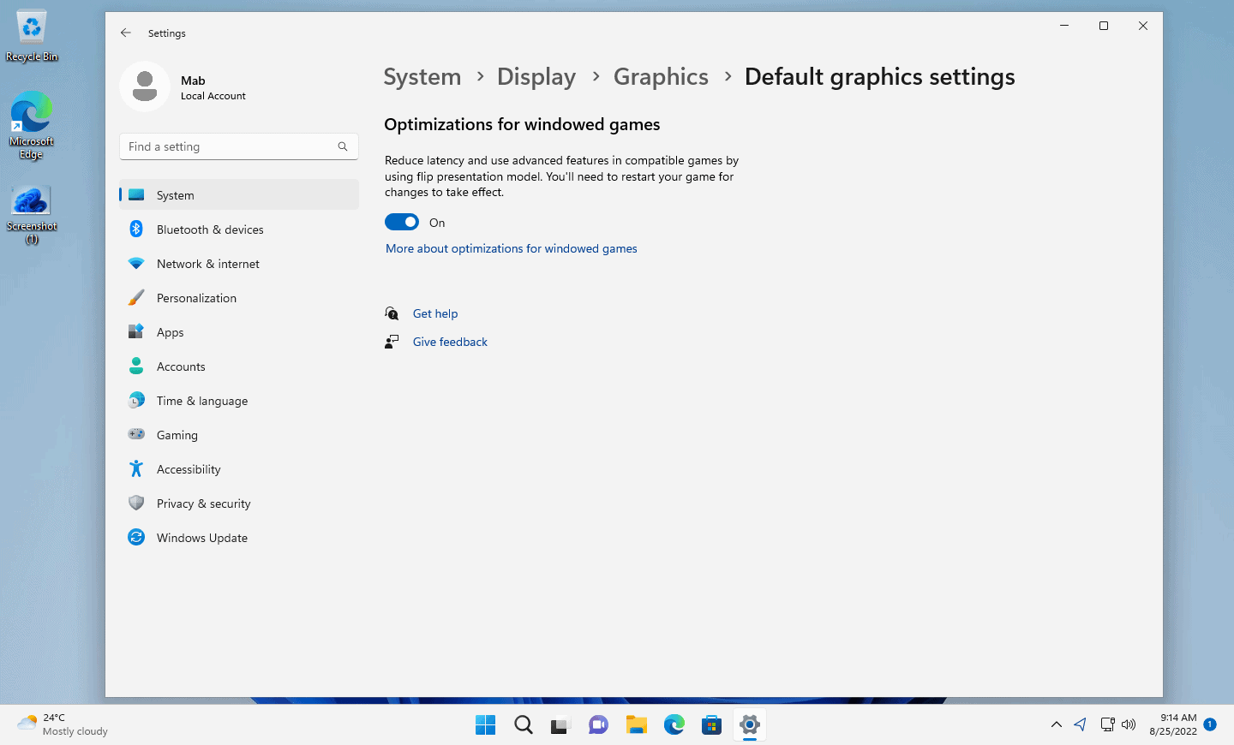Screen dimensions: 1234x745
Task: Select Give feedback
Action: [450, 341]
